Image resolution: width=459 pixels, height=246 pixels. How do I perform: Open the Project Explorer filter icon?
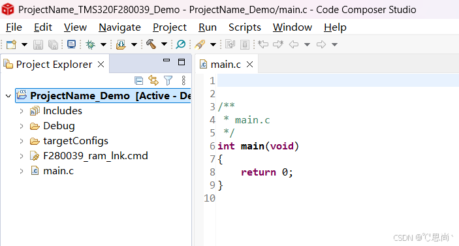point(168,80)
